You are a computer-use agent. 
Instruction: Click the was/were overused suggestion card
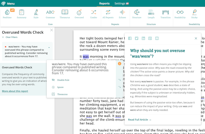coord(27,51)
